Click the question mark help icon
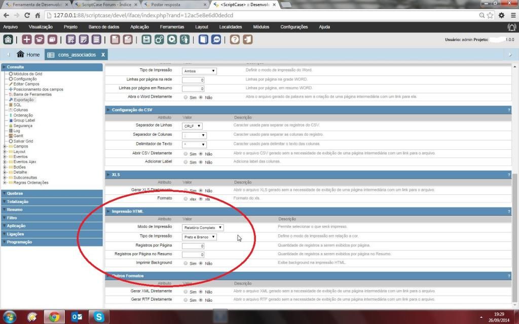519x324 pixels. [x=235, y=39]
